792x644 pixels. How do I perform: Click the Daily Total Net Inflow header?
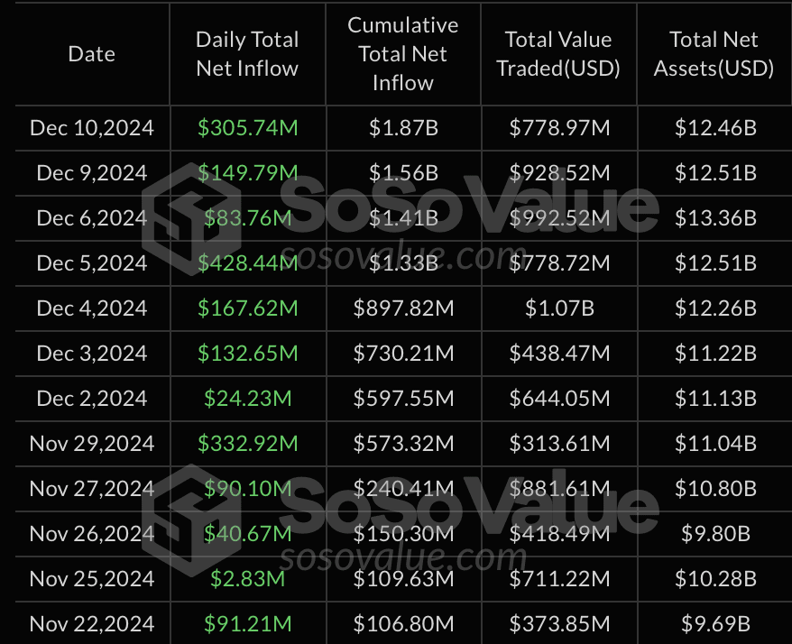tap(247, 54)
